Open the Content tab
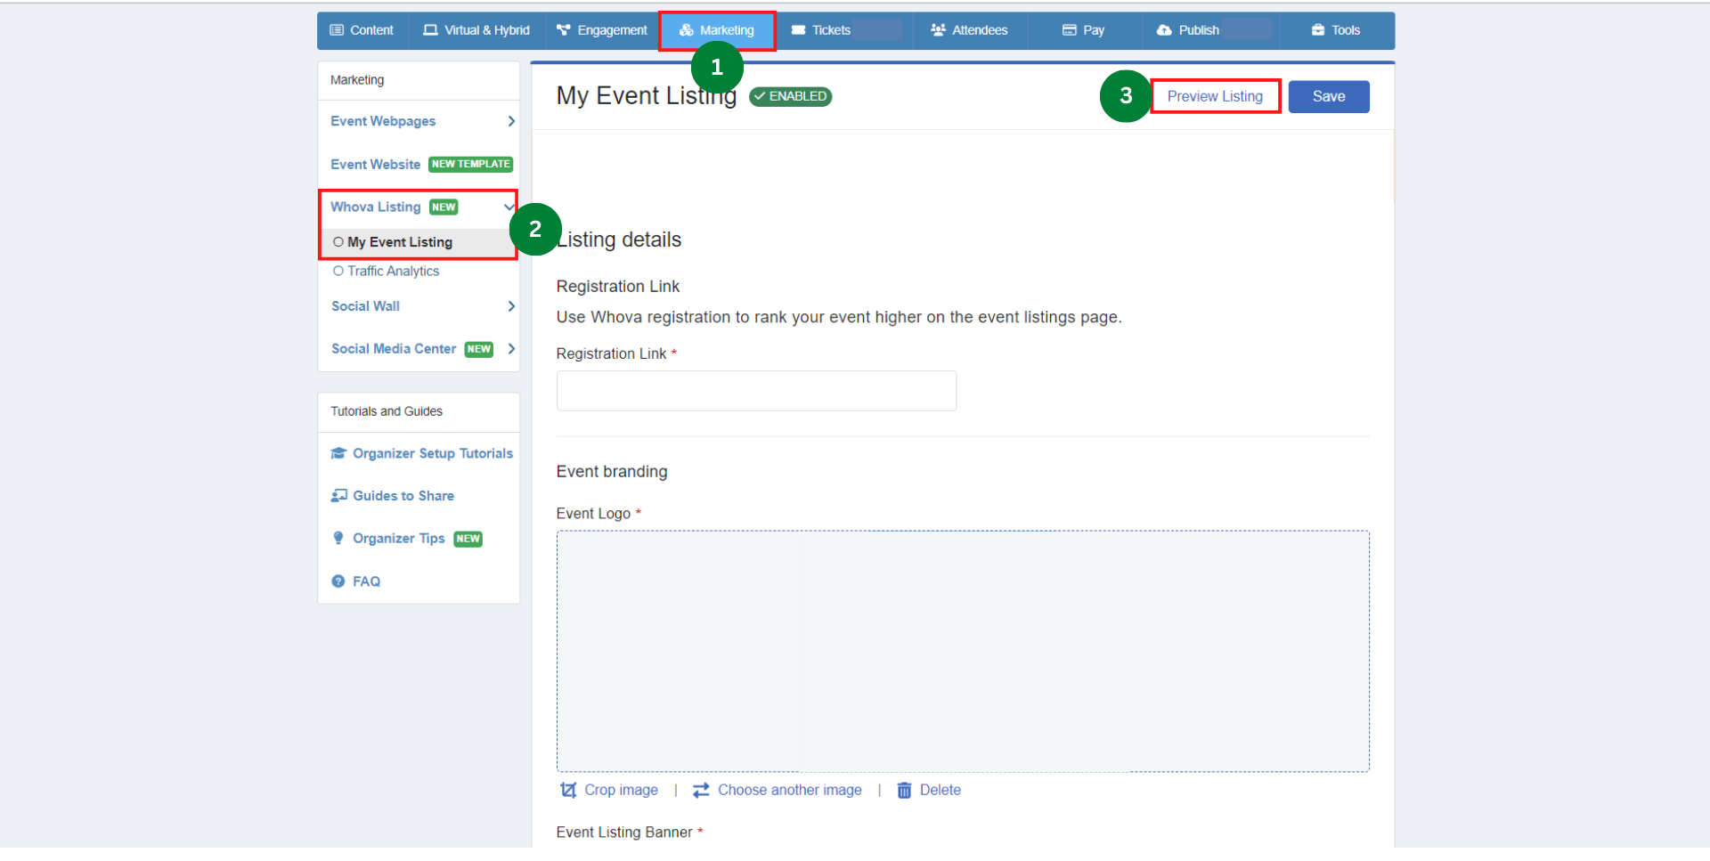The height and width of the screenshot is (861, 1710). pyautogui.click(x=362, y=30)
